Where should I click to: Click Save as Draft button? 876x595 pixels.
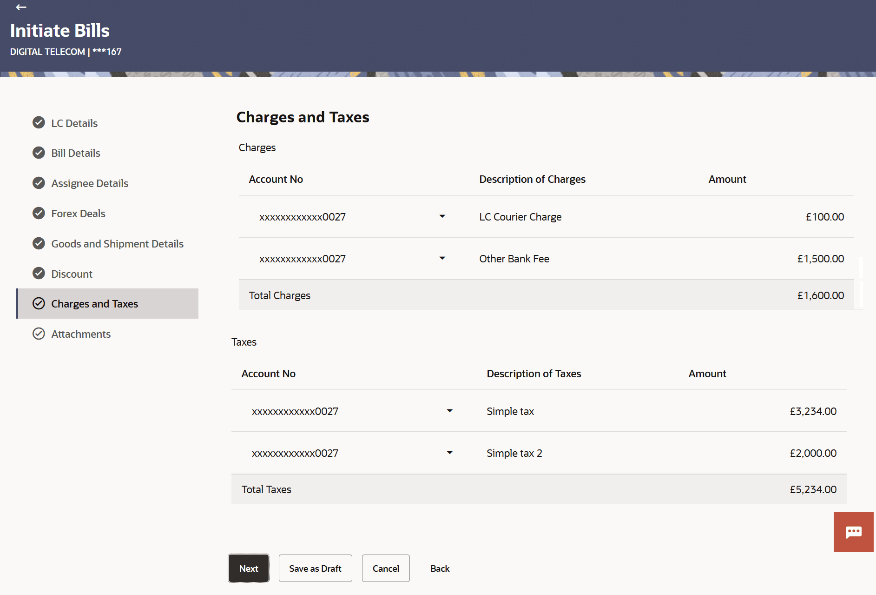pos(315,568)
